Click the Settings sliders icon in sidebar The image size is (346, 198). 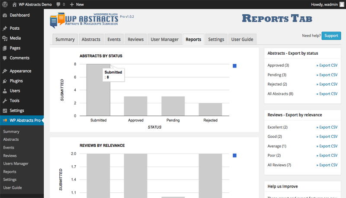pos(5,111)
